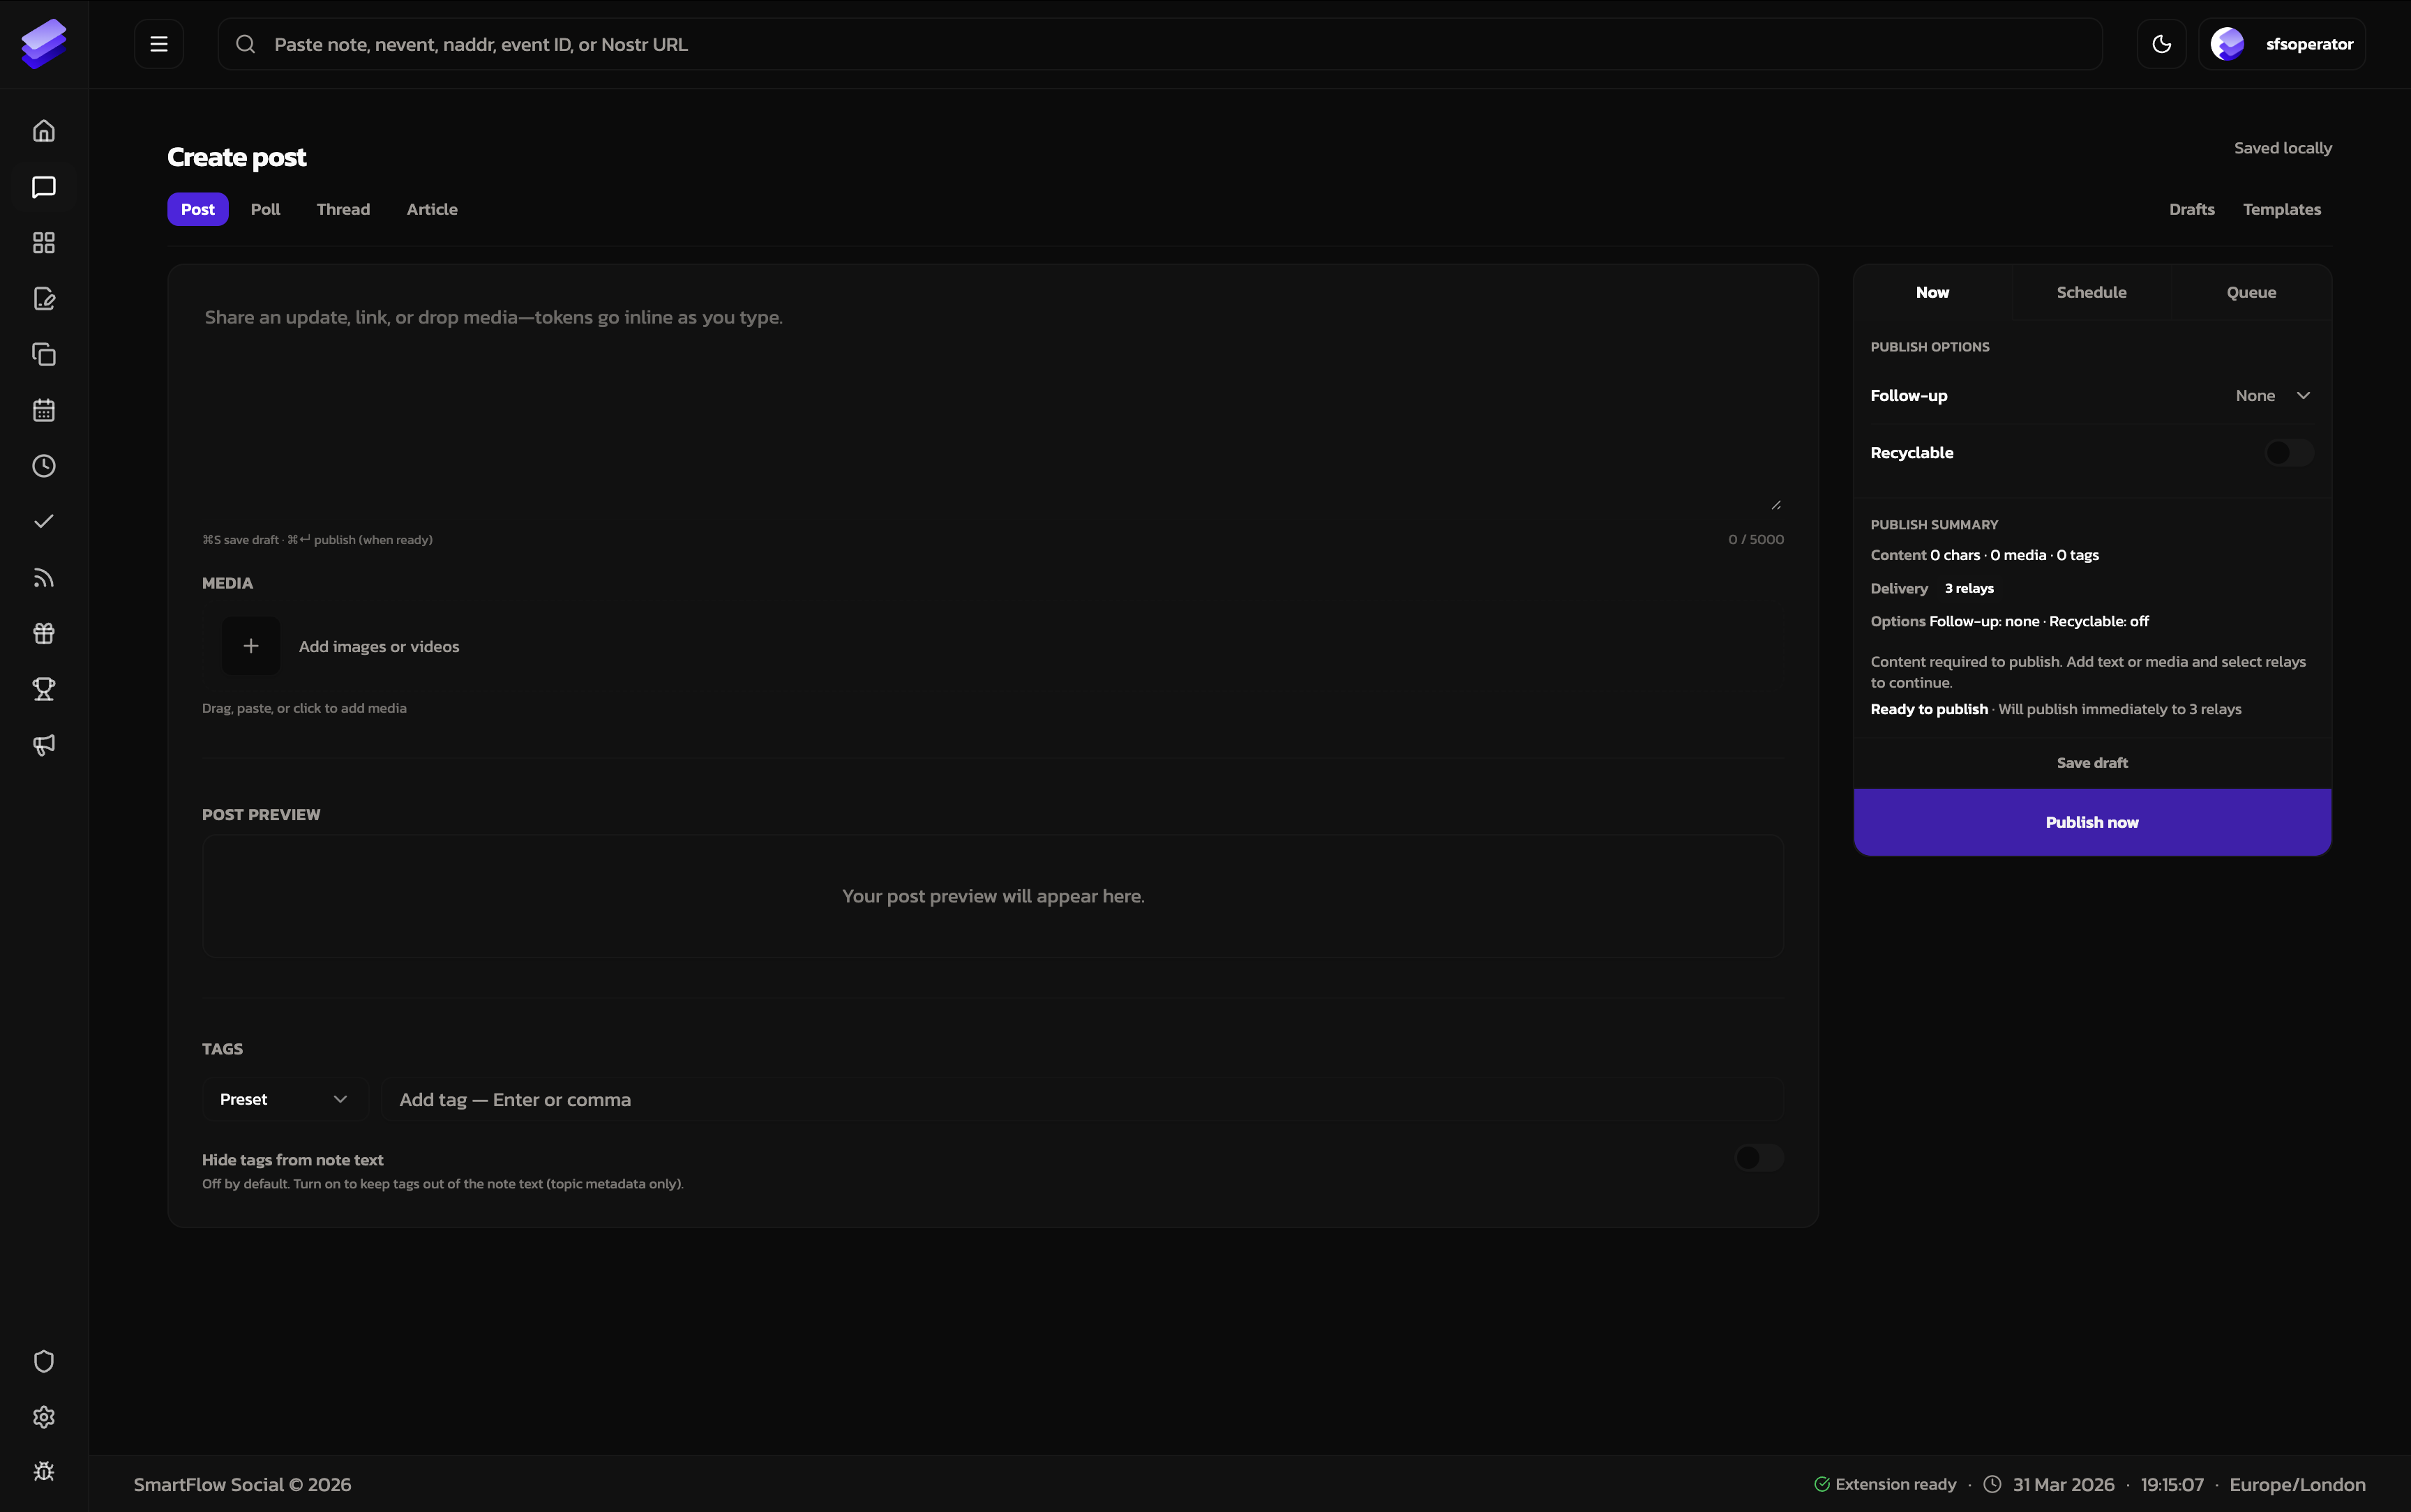
Task: Click the RSS feed sidebar icon
Action: click(x=44, y=578)
